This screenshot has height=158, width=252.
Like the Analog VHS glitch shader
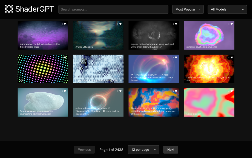click(120, 24)
